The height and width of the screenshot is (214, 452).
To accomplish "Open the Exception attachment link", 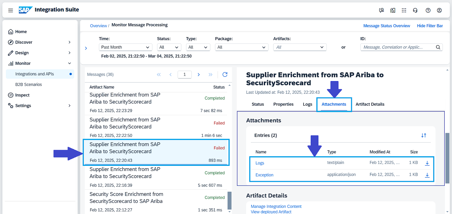I will pos(264,175).
